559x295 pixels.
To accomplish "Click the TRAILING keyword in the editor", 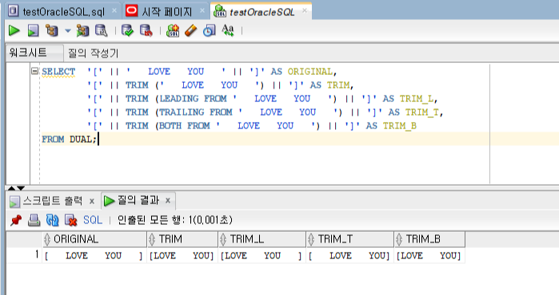I will [182, 112].
